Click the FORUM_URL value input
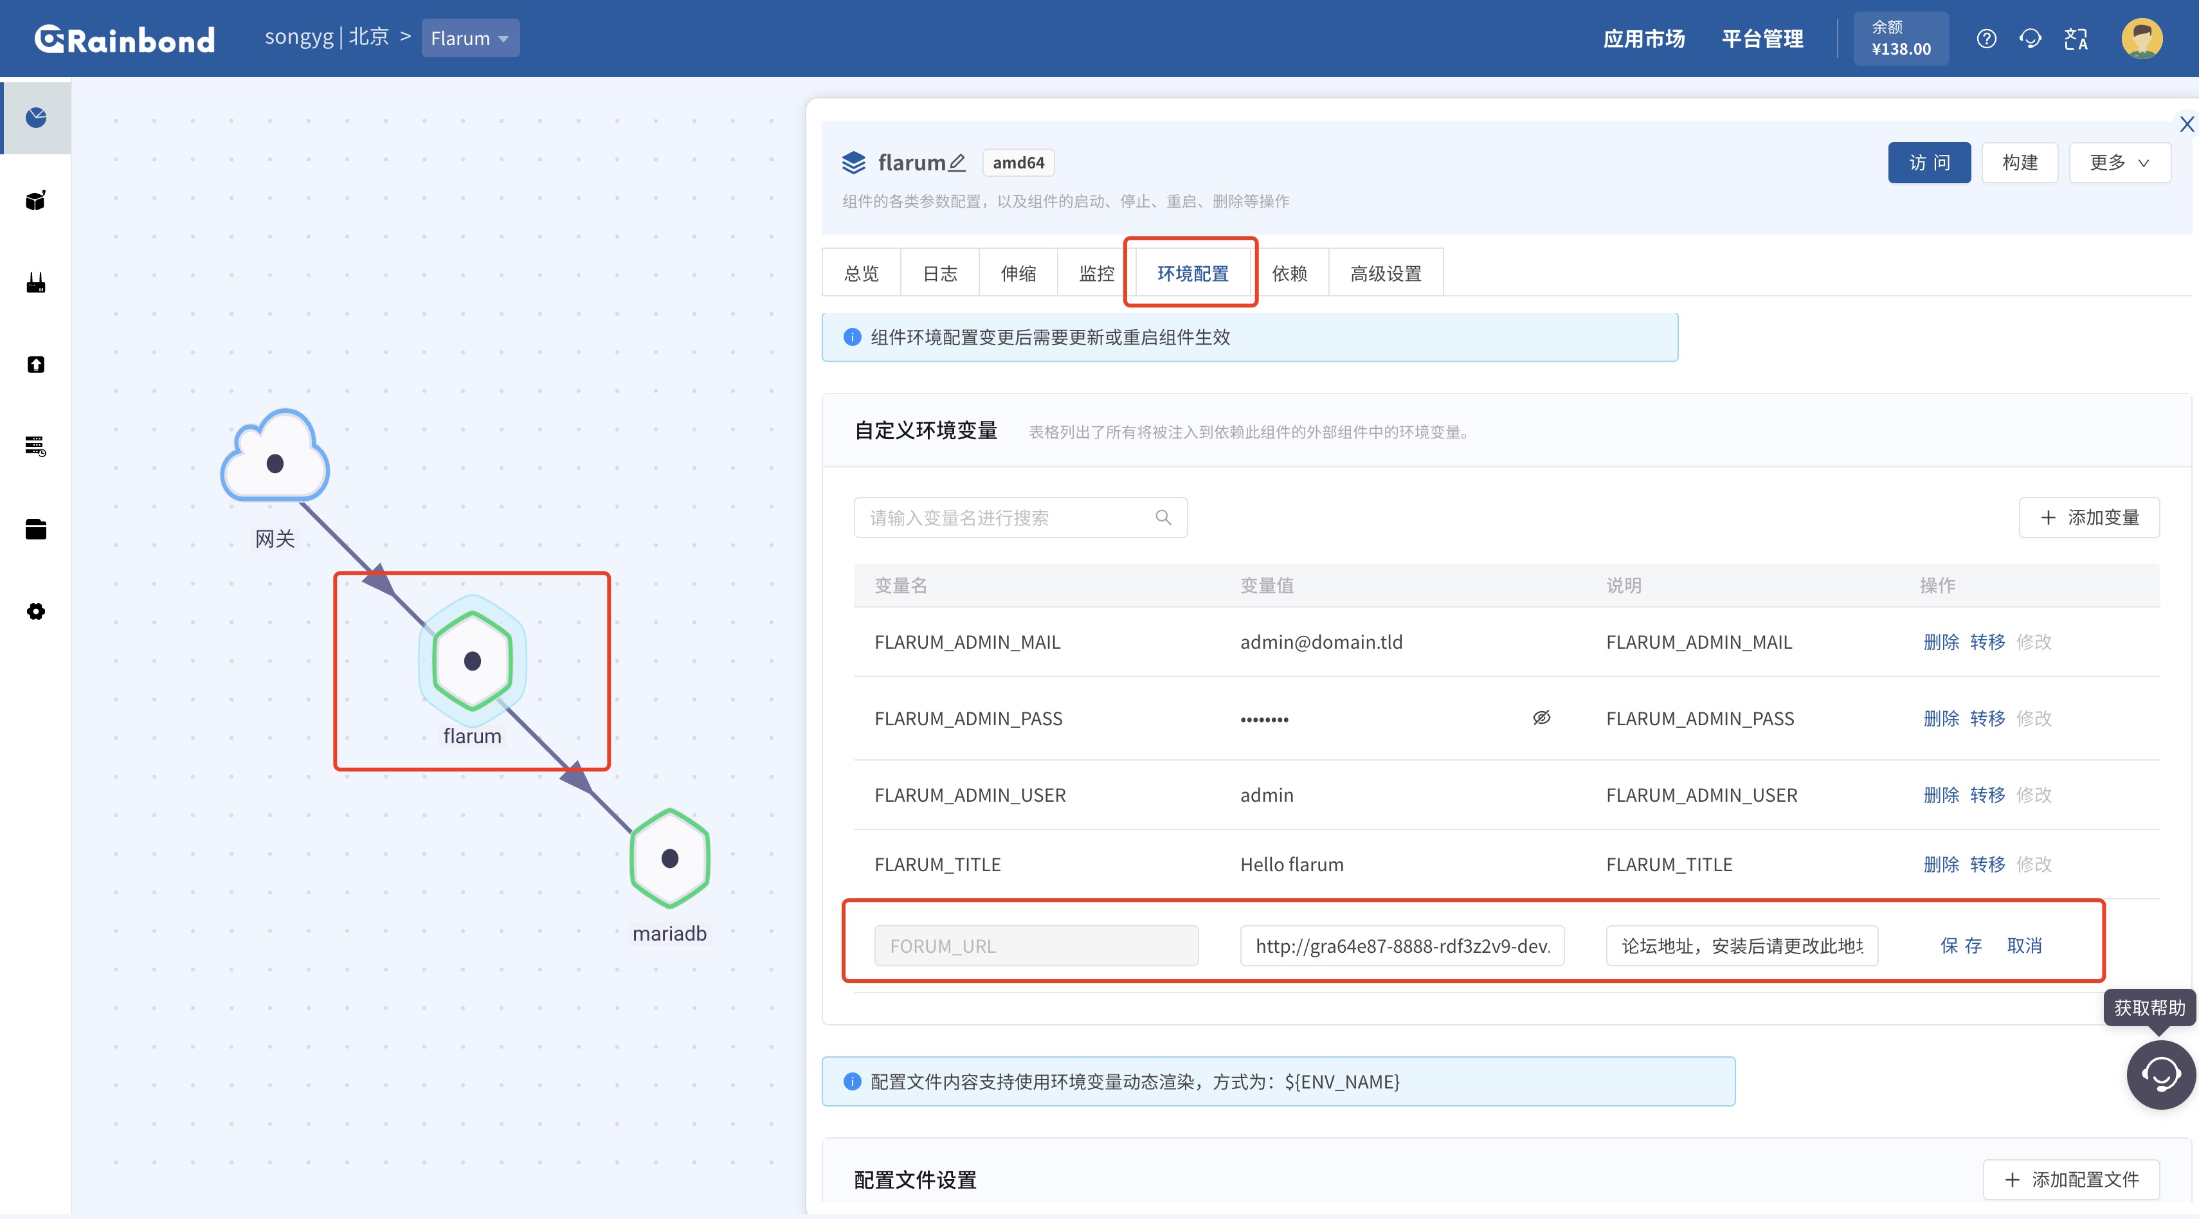Screen dimensions: 2199x1219 1402,945
